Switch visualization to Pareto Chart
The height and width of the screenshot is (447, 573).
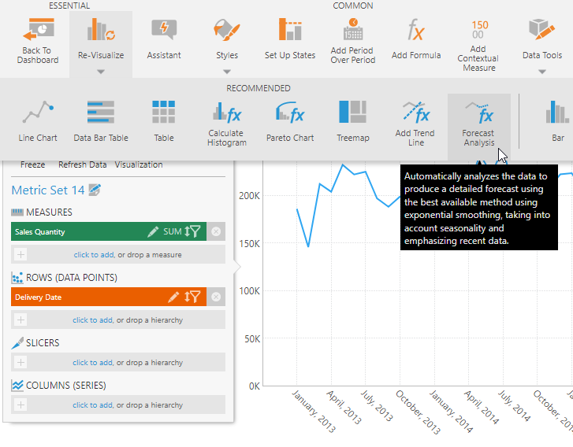point(290,113)
